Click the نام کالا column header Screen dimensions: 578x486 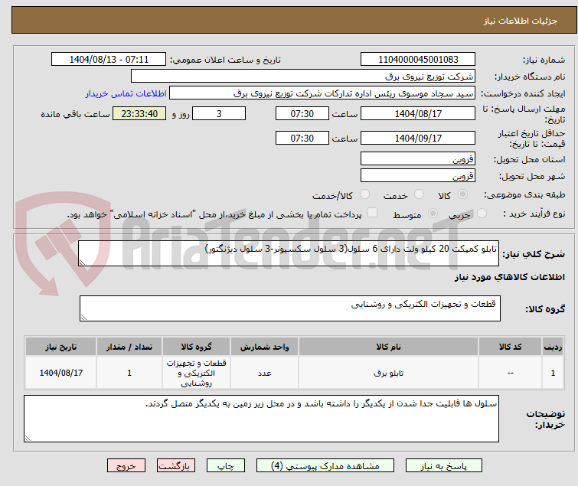click(389, 347)
